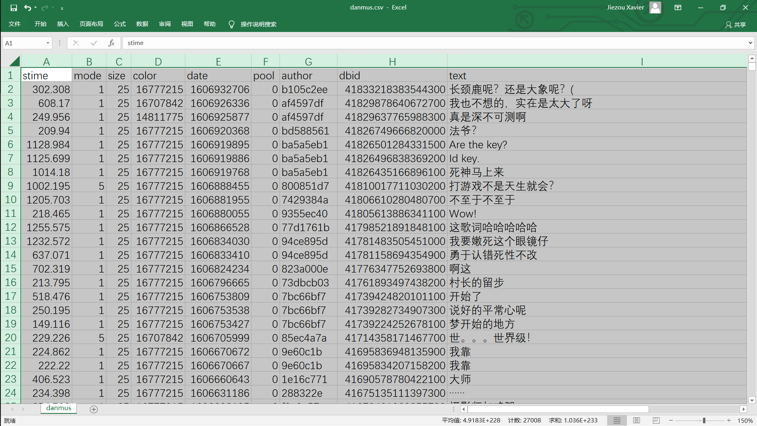This screenshot has height=426, width=757.
Task: Click the insert function fx icon
Action: (x=112, y=43)
